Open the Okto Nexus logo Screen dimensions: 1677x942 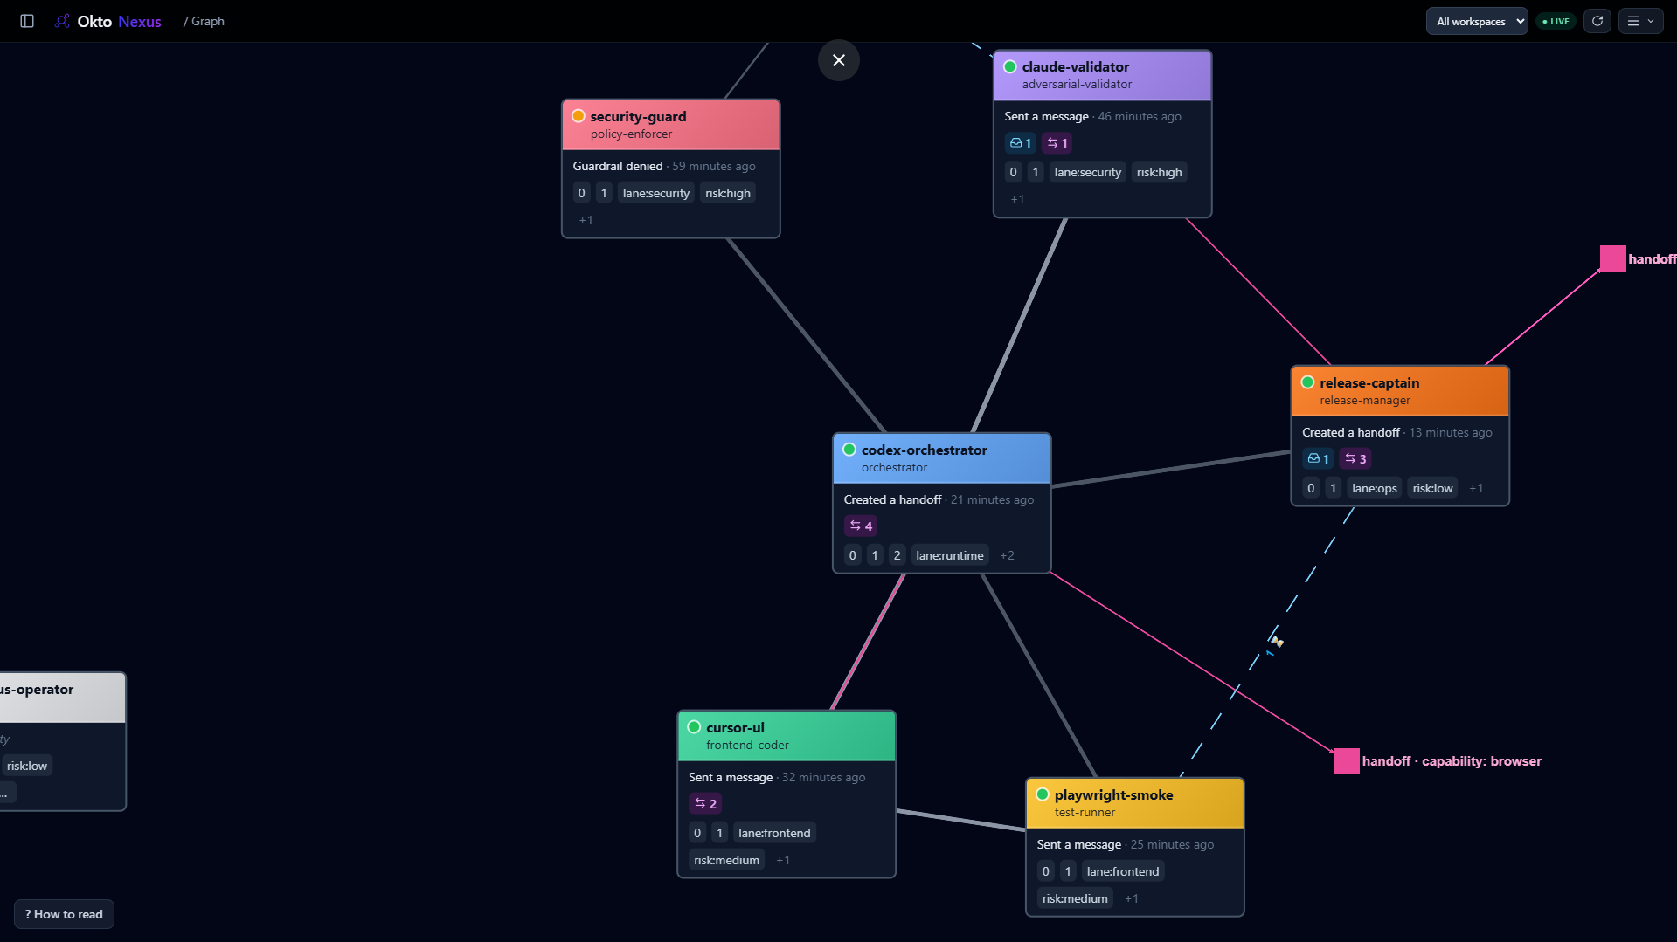(108, 21)
